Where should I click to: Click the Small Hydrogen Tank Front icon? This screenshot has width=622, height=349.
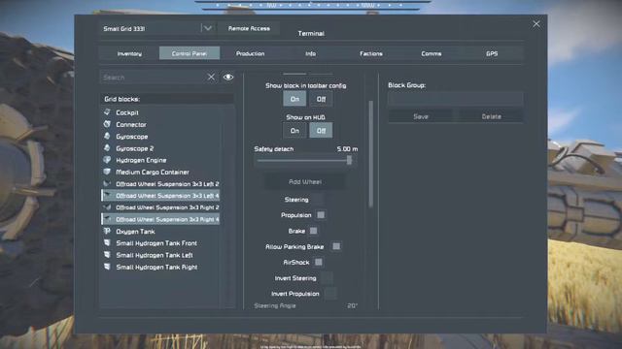(107, 243)
